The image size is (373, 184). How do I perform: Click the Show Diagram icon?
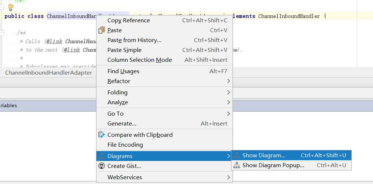point(237,155)
